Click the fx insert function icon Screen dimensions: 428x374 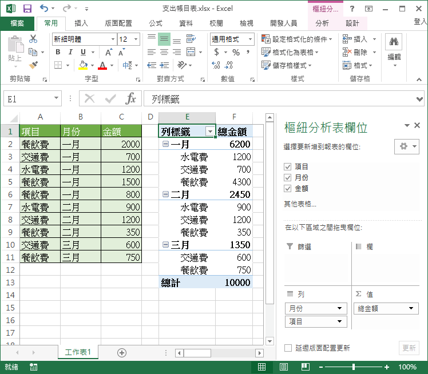130,98
